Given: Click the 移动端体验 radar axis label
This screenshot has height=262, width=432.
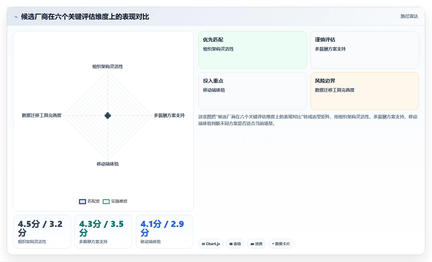Looking at the screenshot, I should pos(108,164).
